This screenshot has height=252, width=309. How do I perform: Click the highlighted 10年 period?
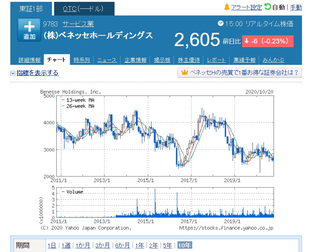[185, 245]
